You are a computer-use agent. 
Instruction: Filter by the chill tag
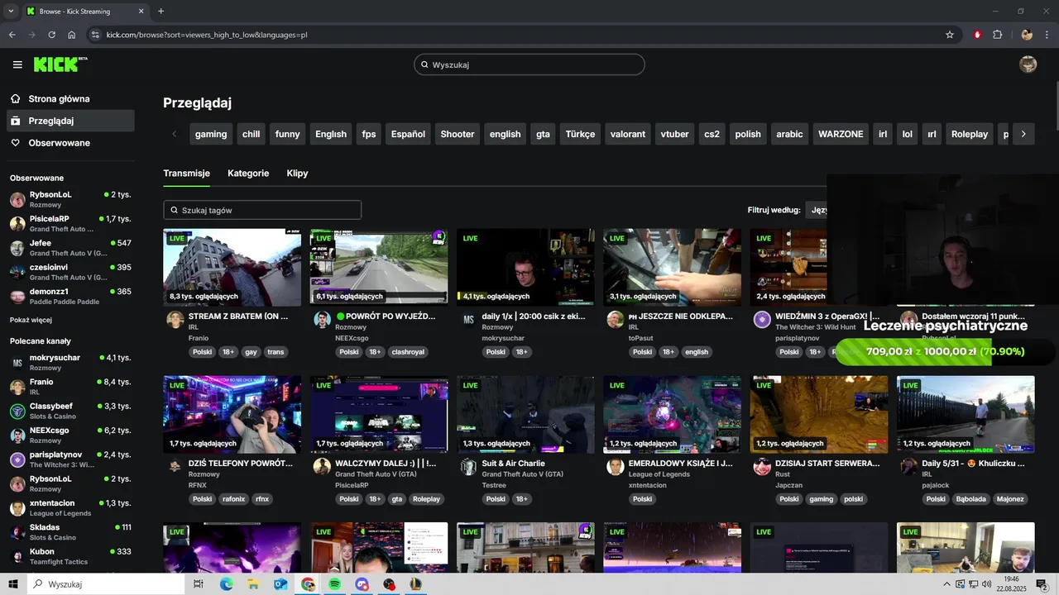(x=251, y=134)
